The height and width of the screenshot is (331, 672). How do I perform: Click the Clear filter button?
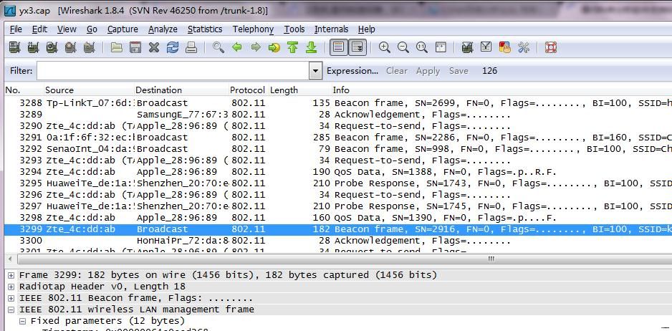point(396,71)
